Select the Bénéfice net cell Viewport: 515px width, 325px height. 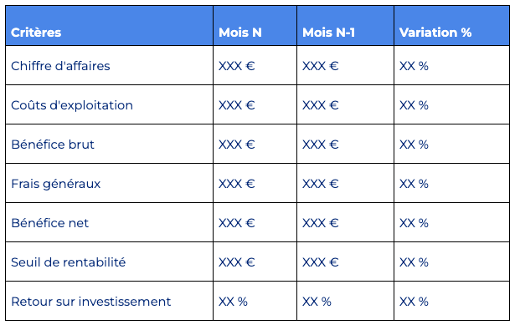click(x=110, y=222)
